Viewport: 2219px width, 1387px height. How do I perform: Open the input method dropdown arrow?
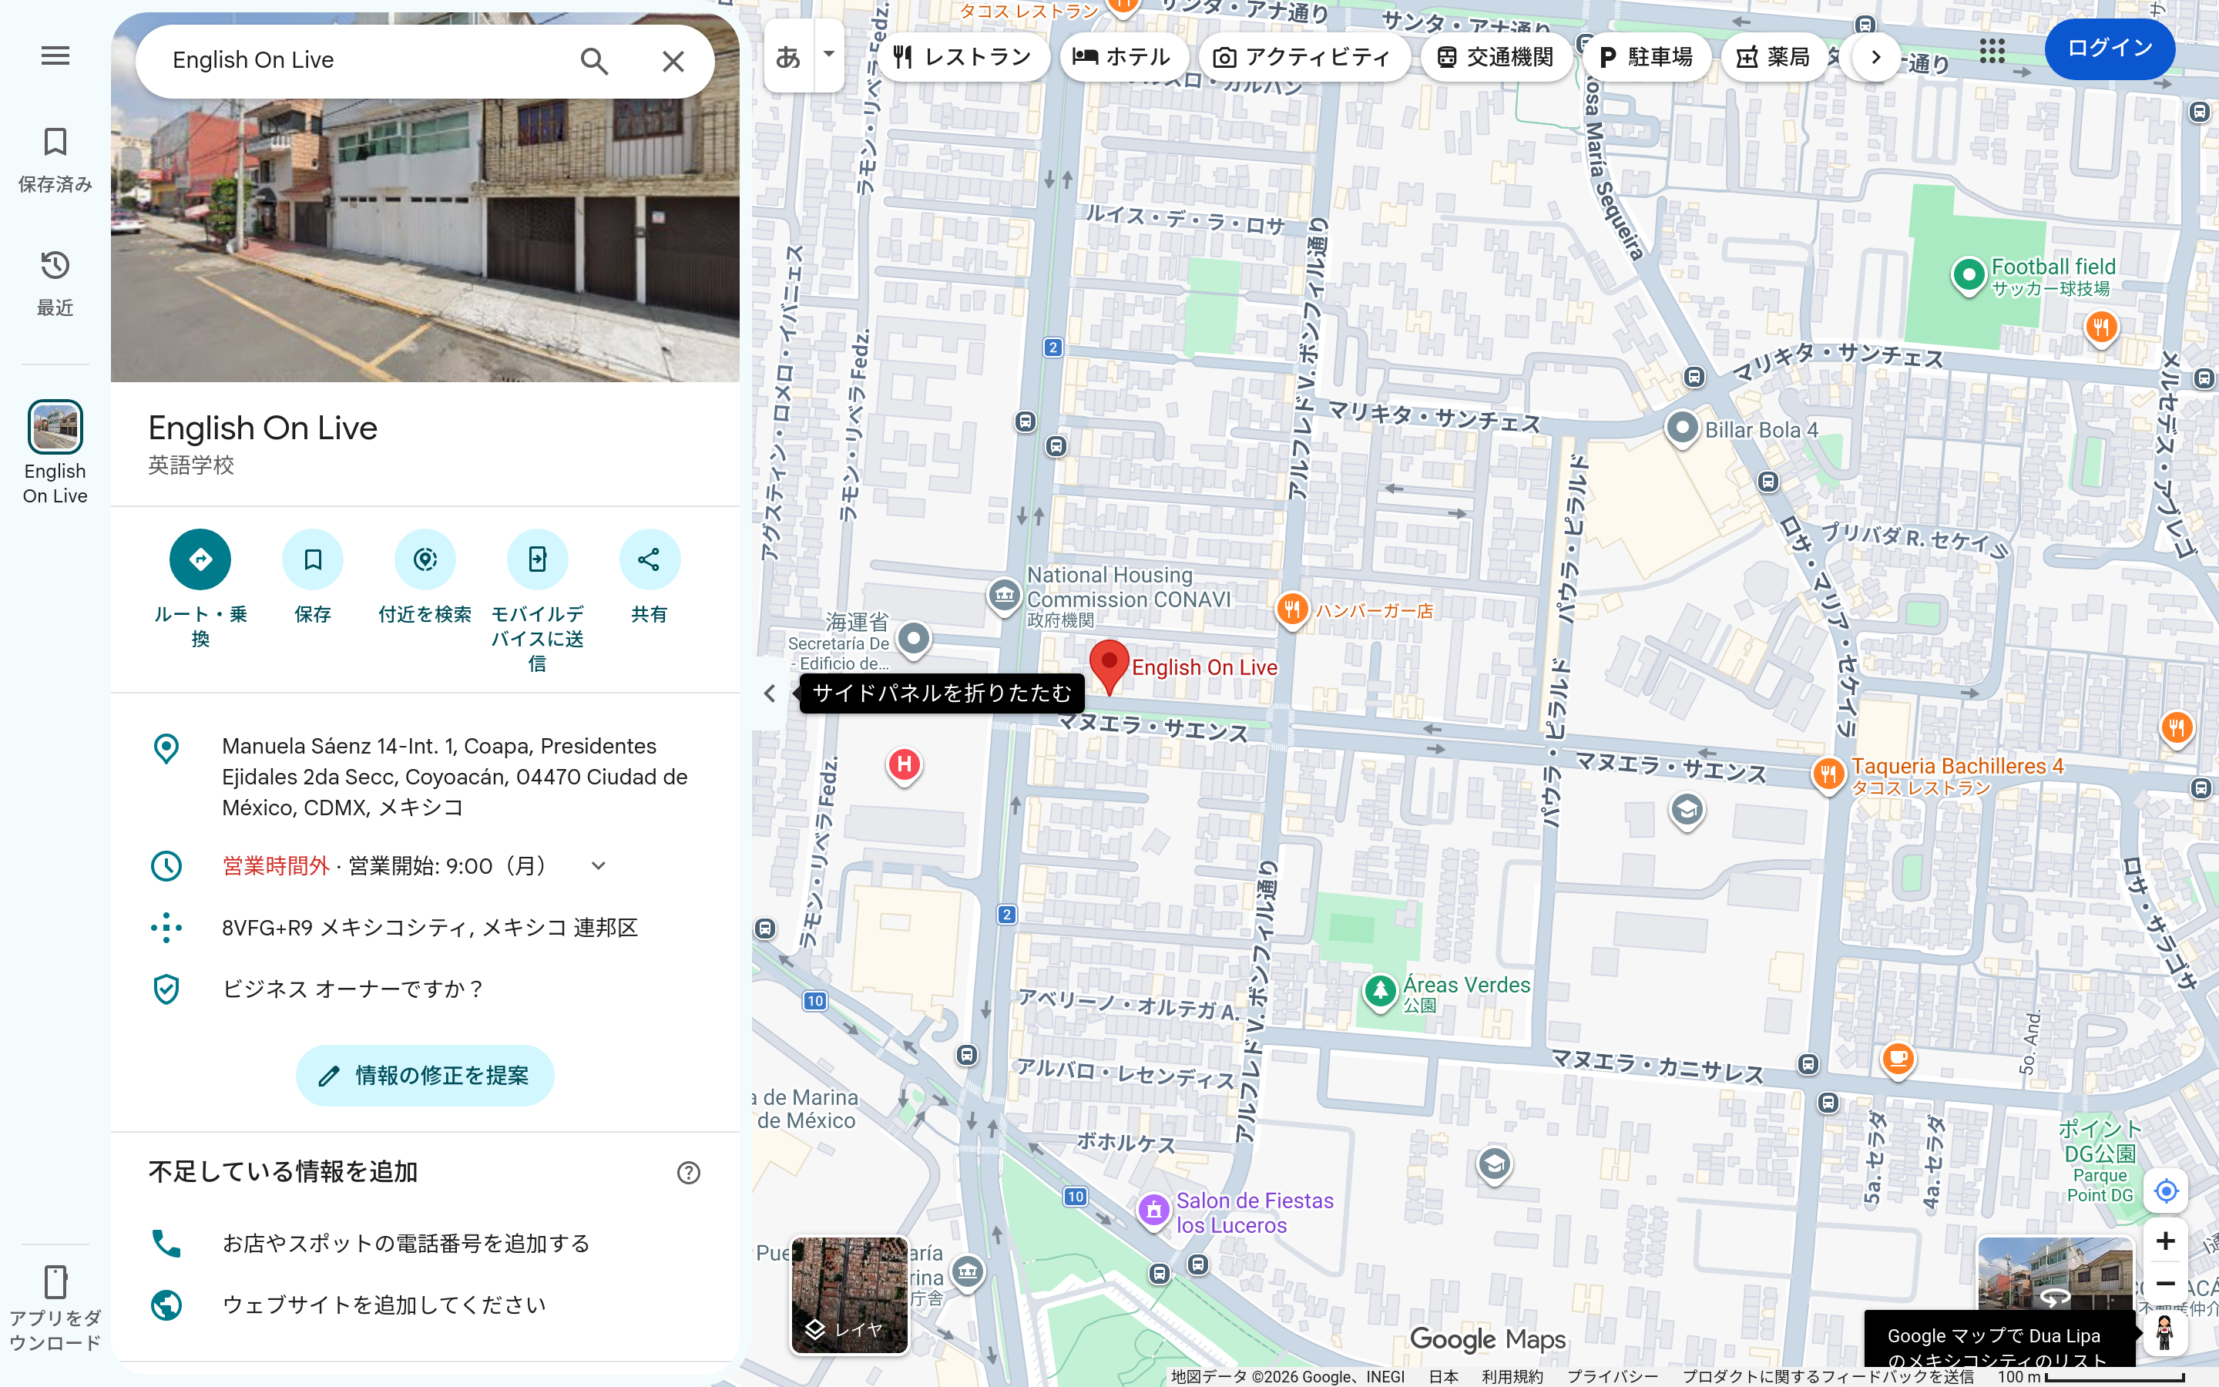point(829,54)
